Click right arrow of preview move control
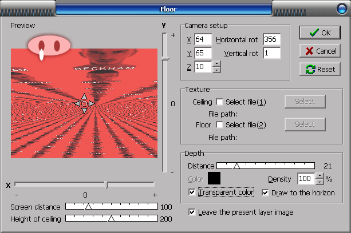This screenshot has height=233, width=351. click(92, 103)
